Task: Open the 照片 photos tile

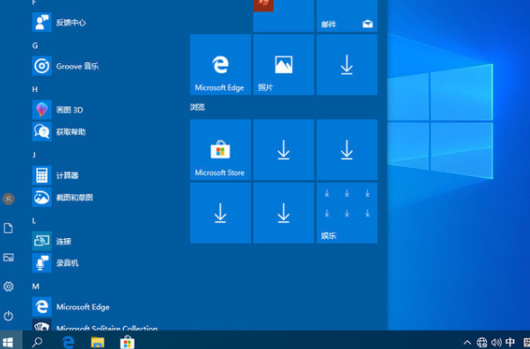Action: [x=283, y=64]
